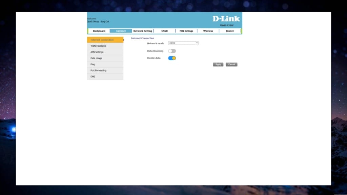This screenshot has width=347, height=195.
Task: Open the Network Setting tab
Action: [x=143, y=31]
